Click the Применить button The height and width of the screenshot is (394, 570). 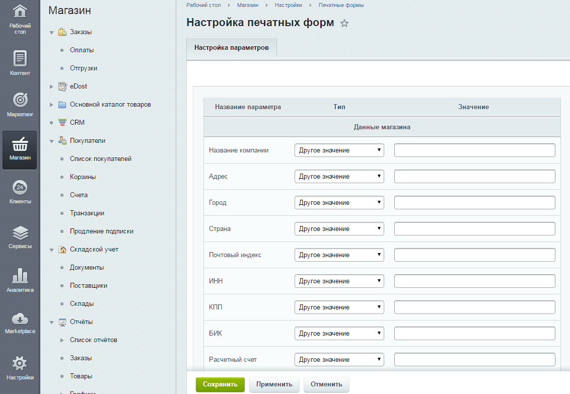(x=274, y=384)
